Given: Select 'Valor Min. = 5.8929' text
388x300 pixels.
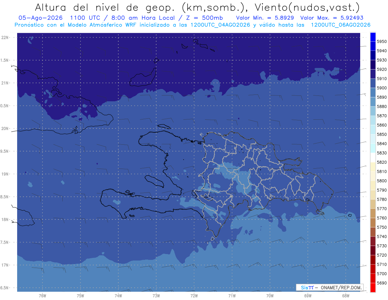Looking at the screenshot, I should [265, 18].
